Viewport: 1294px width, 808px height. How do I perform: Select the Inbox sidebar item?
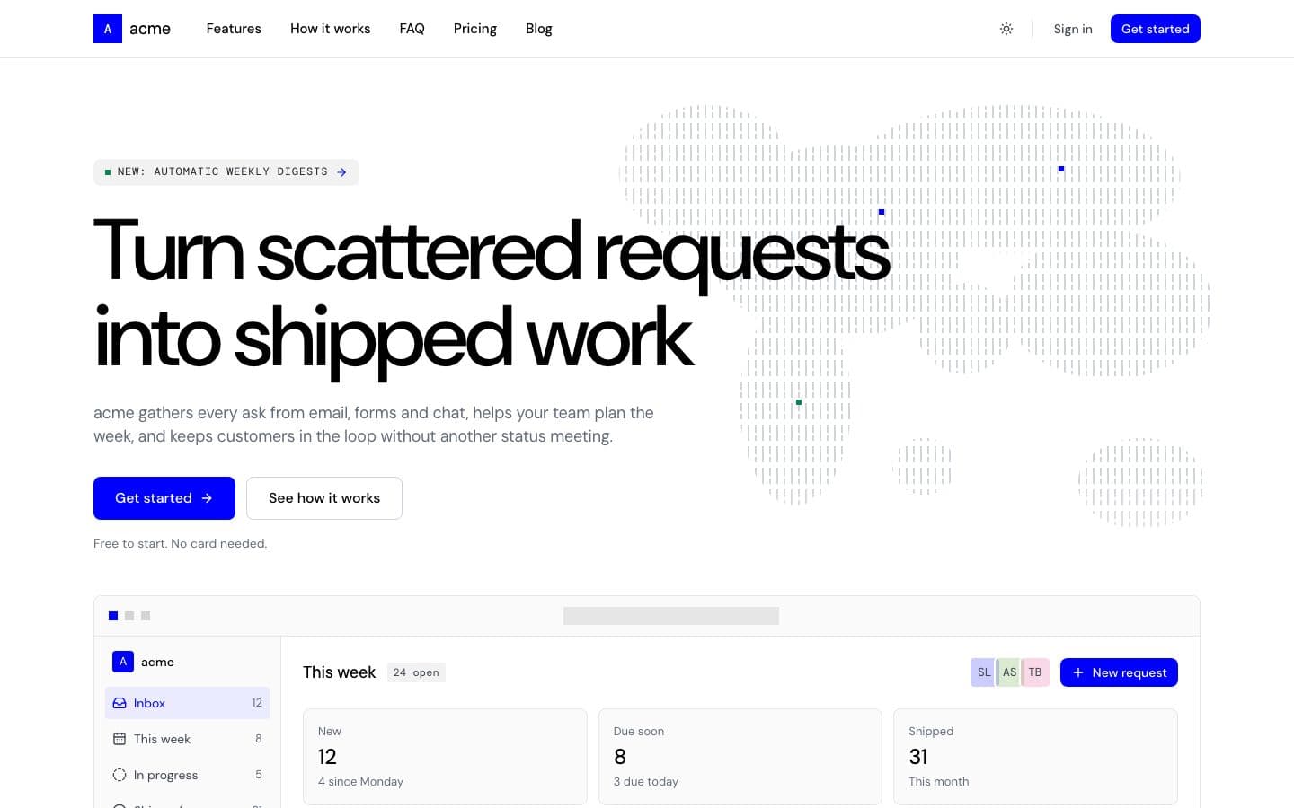pos(187,703)
